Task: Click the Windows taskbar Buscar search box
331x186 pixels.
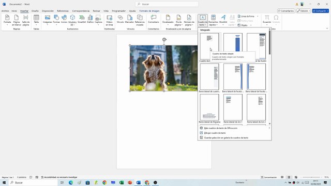Action: (33, 182)
